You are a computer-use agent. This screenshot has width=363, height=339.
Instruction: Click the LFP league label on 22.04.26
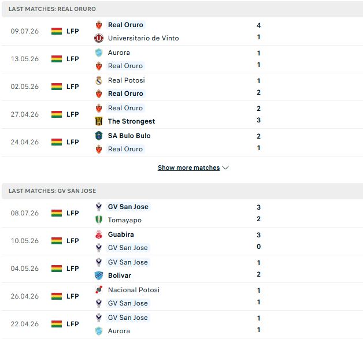click(72, 324)
